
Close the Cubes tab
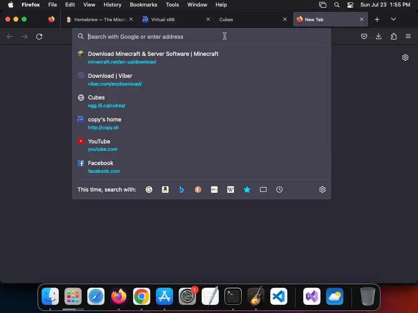tap(285, 19)
